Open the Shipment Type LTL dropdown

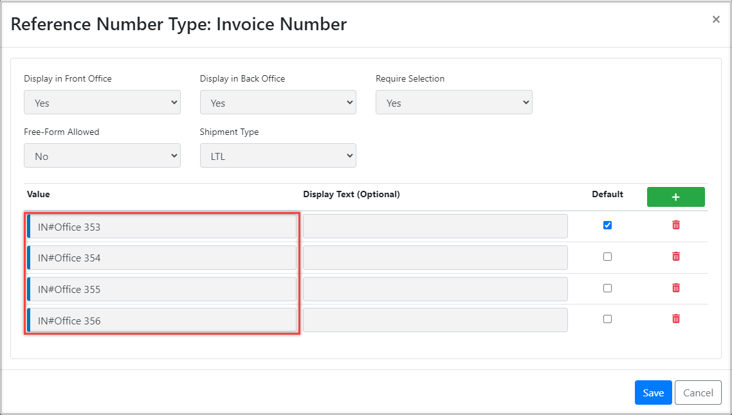click(278, 156)
